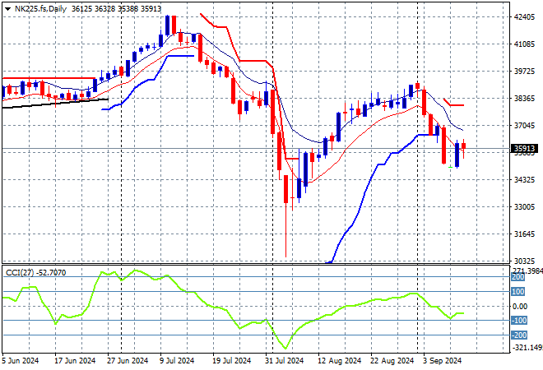The image size is (543, 370).
Task: Select the 12 Aug 2024 date label
Action: coord(339,360)
